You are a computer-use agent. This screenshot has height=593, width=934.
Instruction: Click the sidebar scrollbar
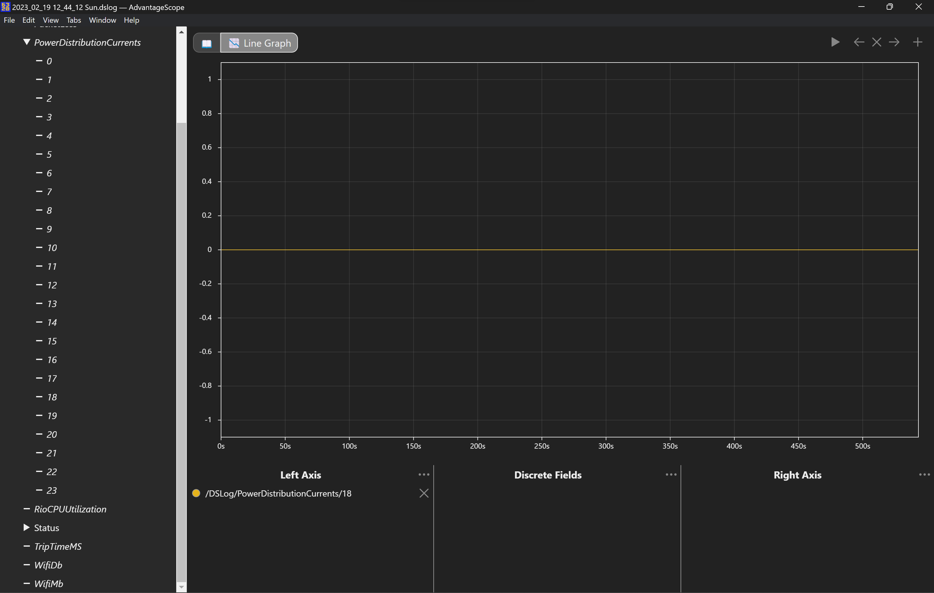(181, 271)
